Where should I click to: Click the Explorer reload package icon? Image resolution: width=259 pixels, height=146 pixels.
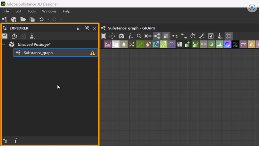23,36
